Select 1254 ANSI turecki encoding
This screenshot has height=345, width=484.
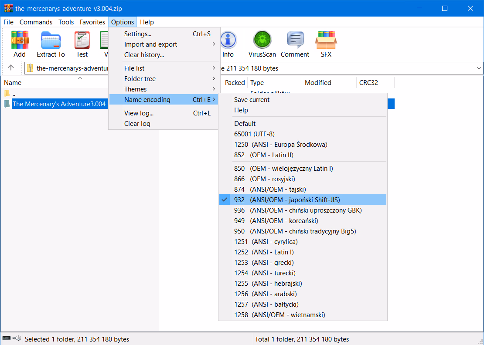click(x=303, y=273)
